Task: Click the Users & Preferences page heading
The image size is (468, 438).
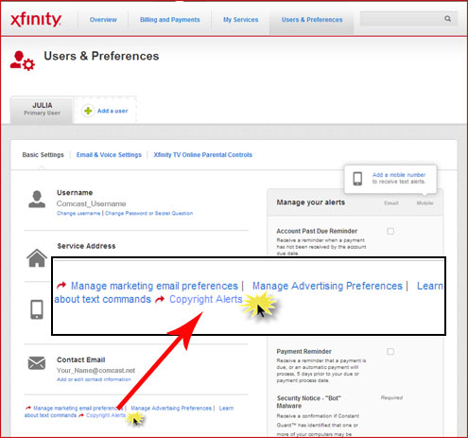Action: click(x=101, y=56)
